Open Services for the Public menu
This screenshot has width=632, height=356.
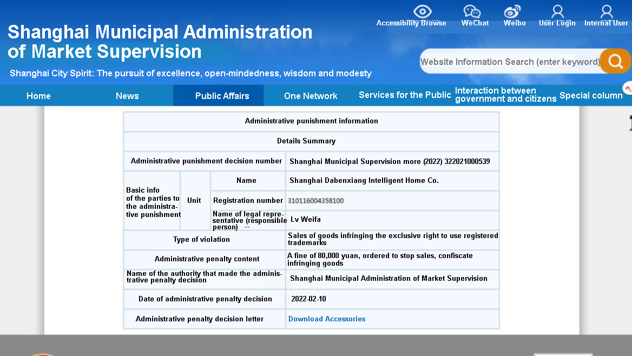coord(405,95)
